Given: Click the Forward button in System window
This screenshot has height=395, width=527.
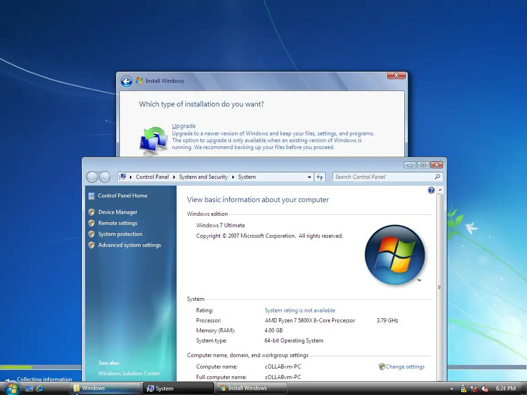Looking at the screenshot, I should click(x=105, y=176).
